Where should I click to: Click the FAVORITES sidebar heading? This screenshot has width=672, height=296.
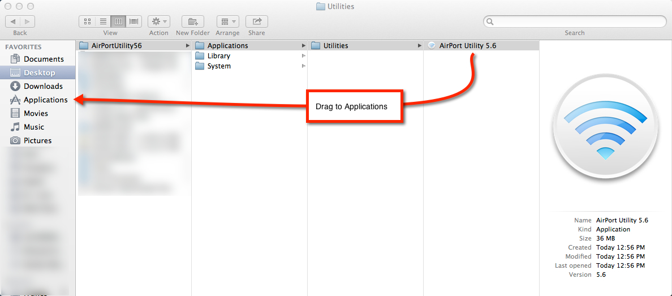click(23, 47)
